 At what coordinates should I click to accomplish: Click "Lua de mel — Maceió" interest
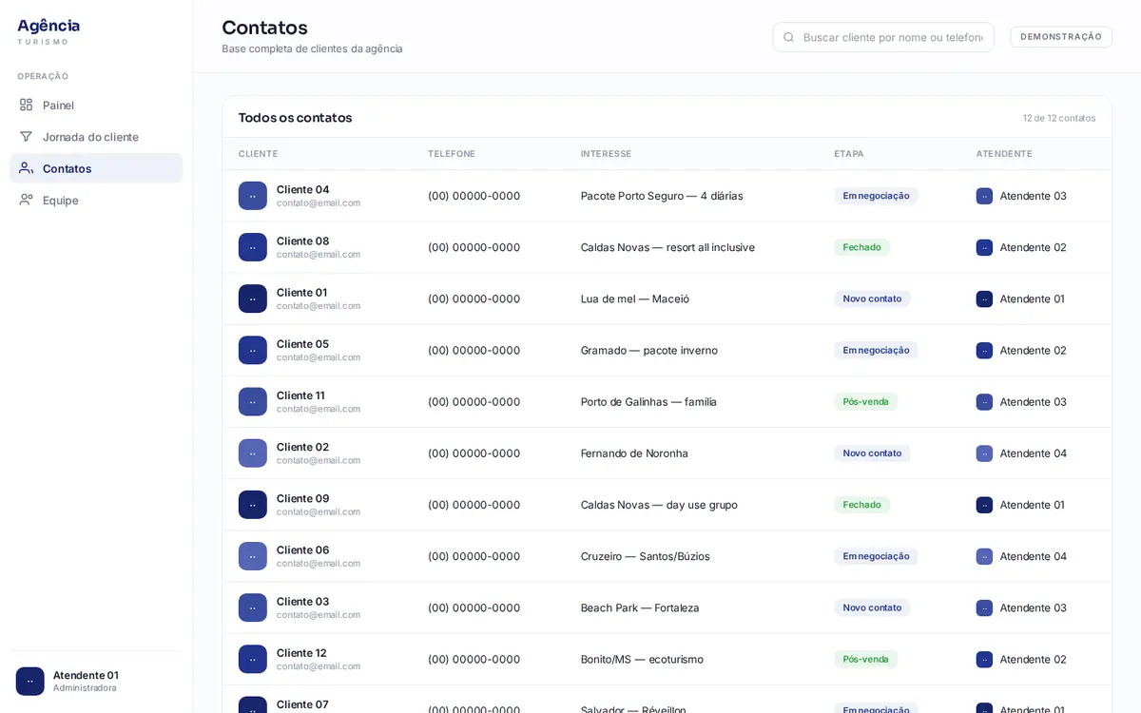[x=635, y=299]
